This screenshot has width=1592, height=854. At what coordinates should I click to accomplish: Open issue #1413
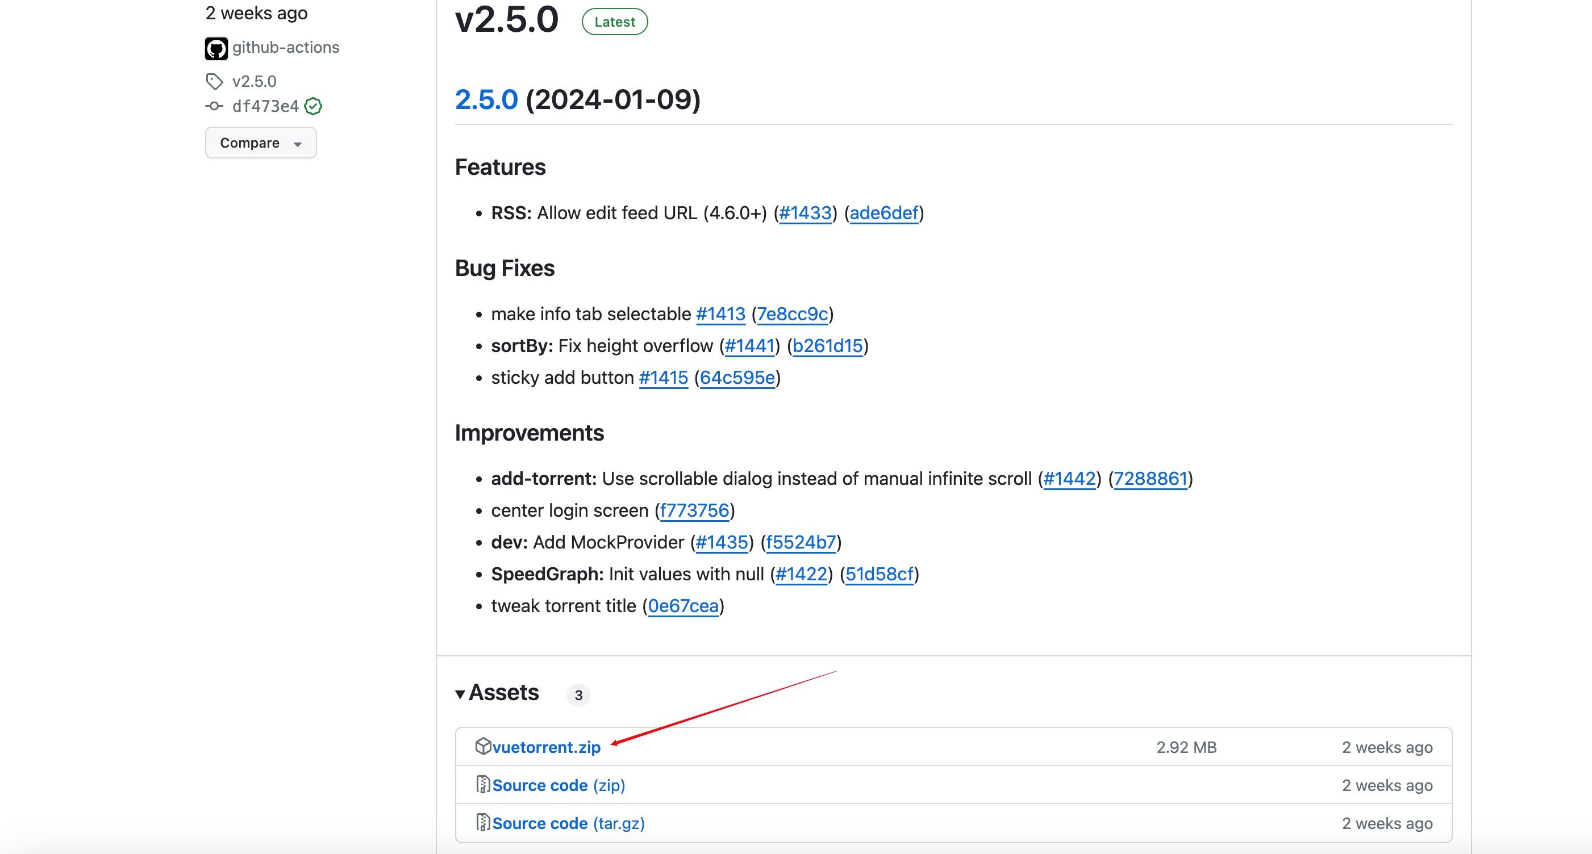point(720,315)
